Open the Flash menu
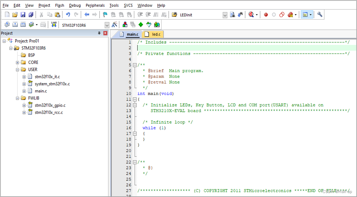This screenshot has width=357, height=197. [x=60, y=5]
